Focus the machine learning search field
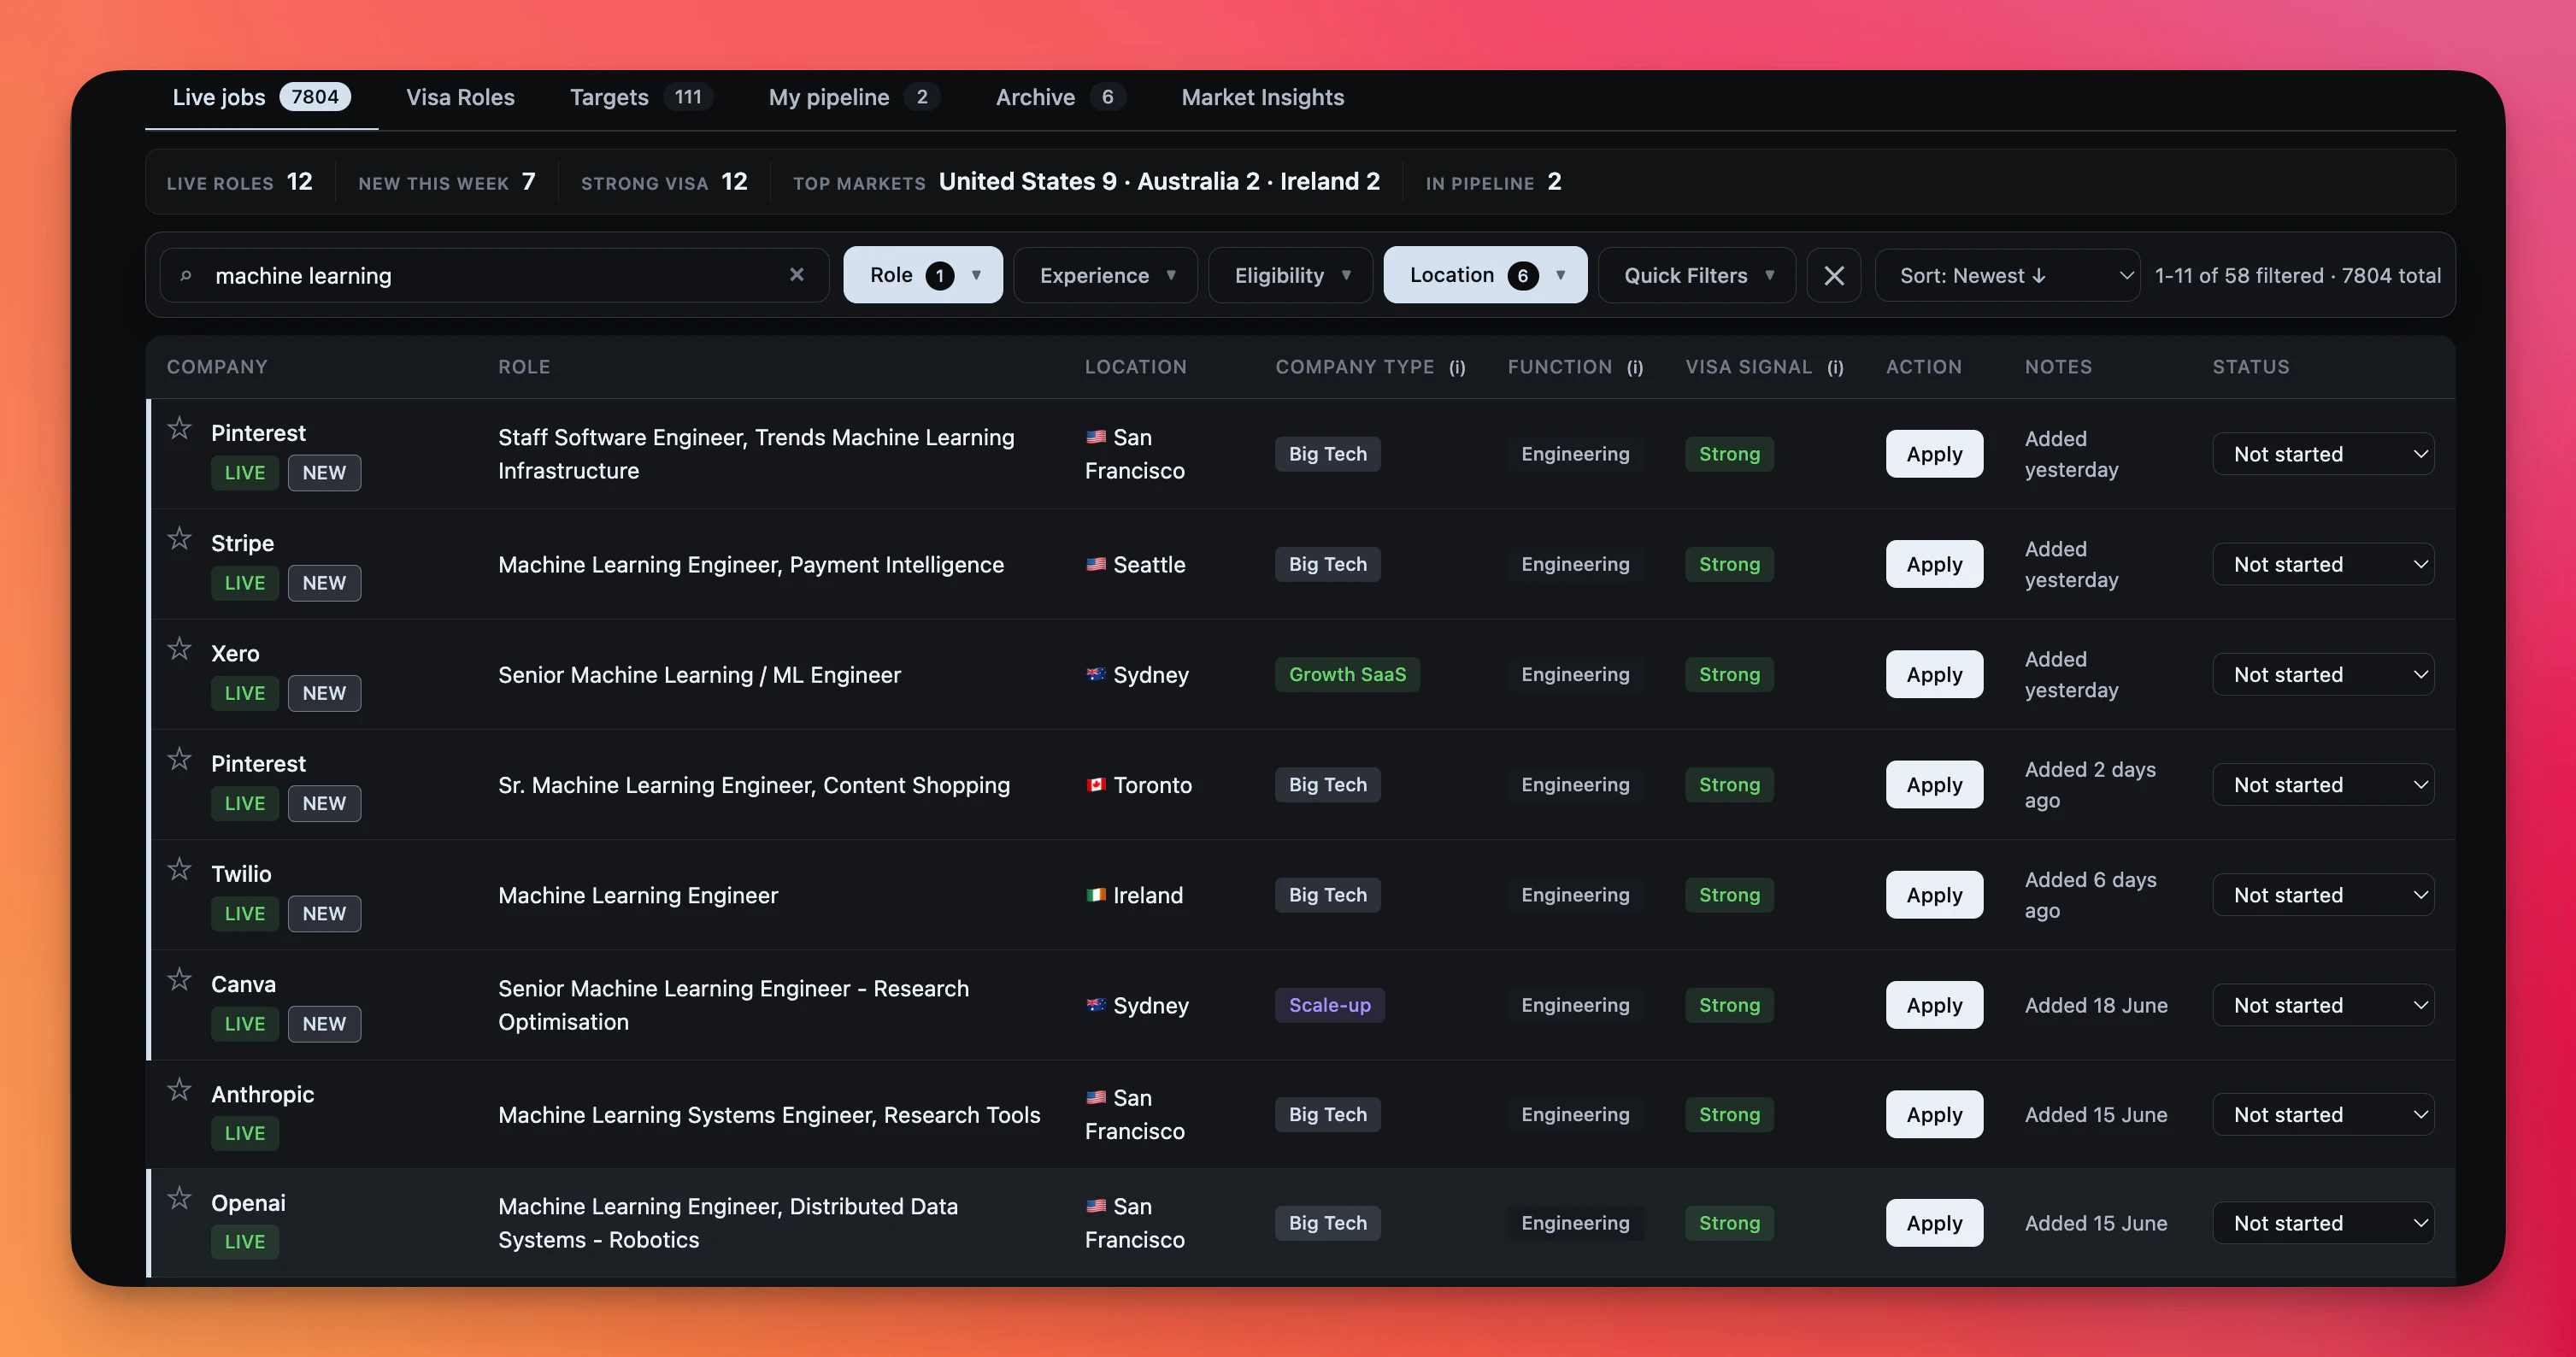Screen dimensions: 2576x1357 495,275
